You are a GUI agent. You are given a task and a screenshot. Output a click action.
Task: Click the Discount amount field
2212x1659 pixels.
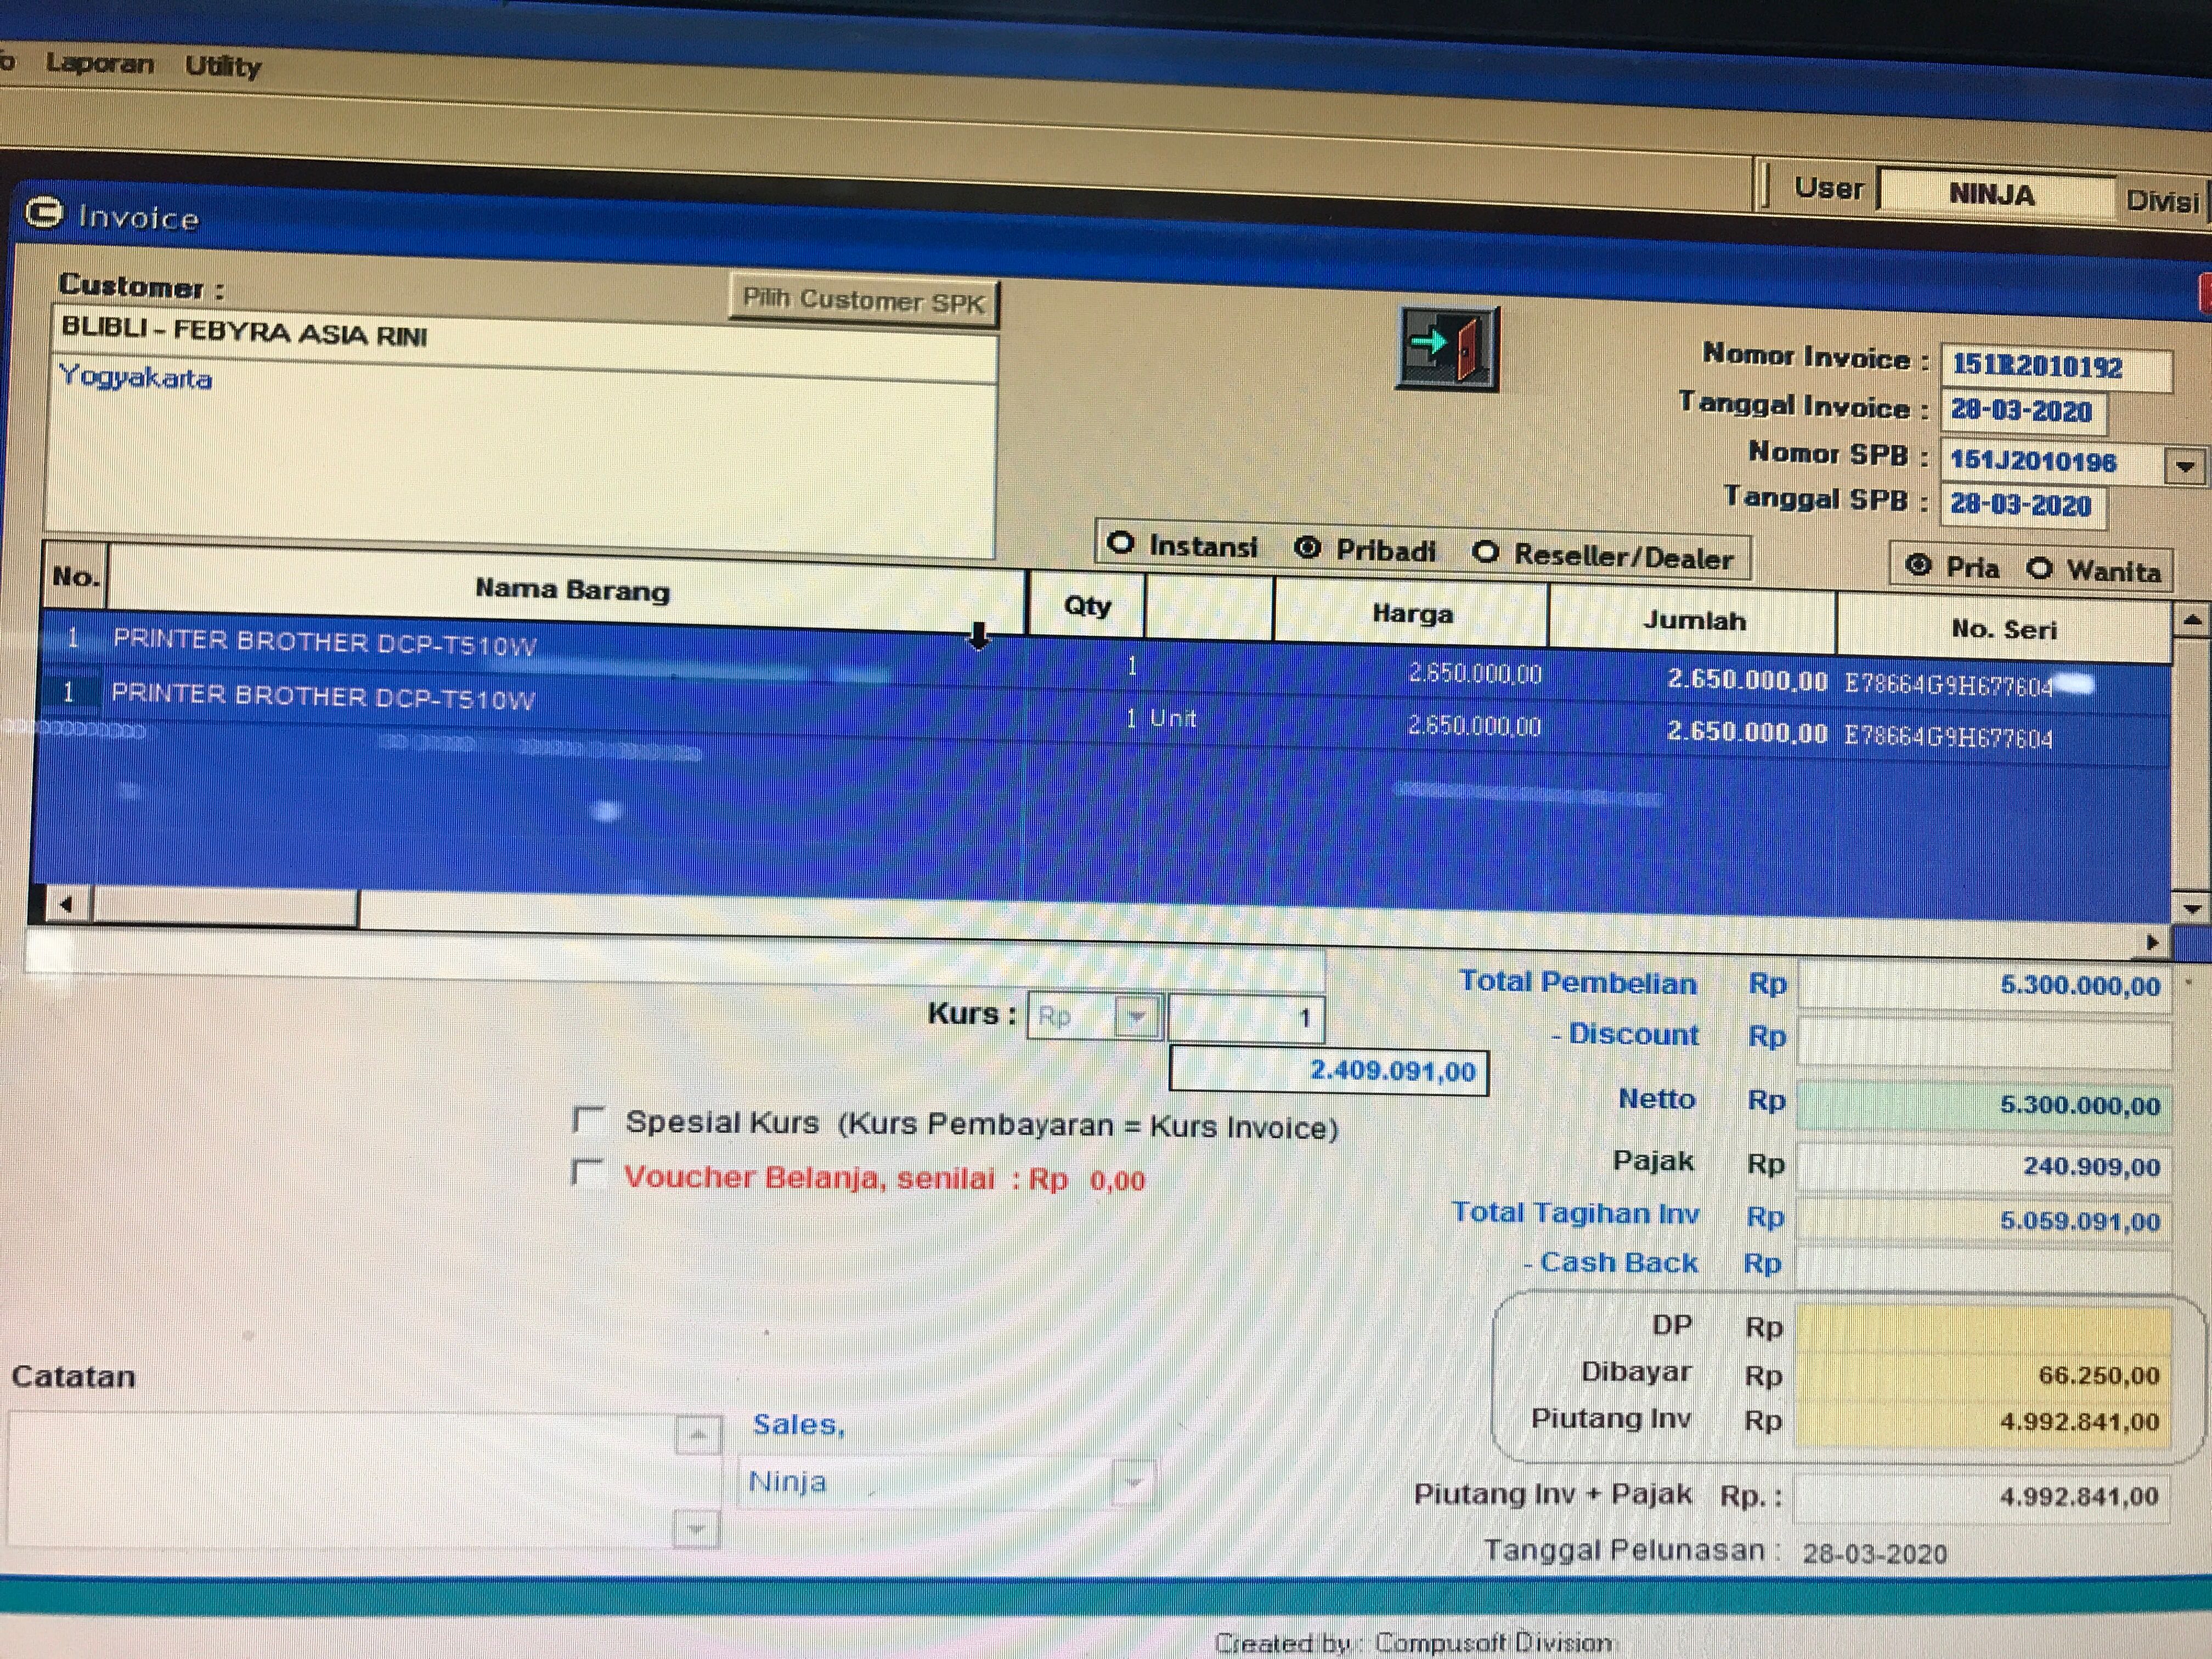pos(1984,1040)
